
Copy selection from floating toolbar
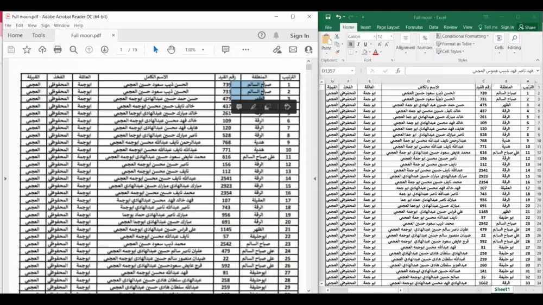267,106
